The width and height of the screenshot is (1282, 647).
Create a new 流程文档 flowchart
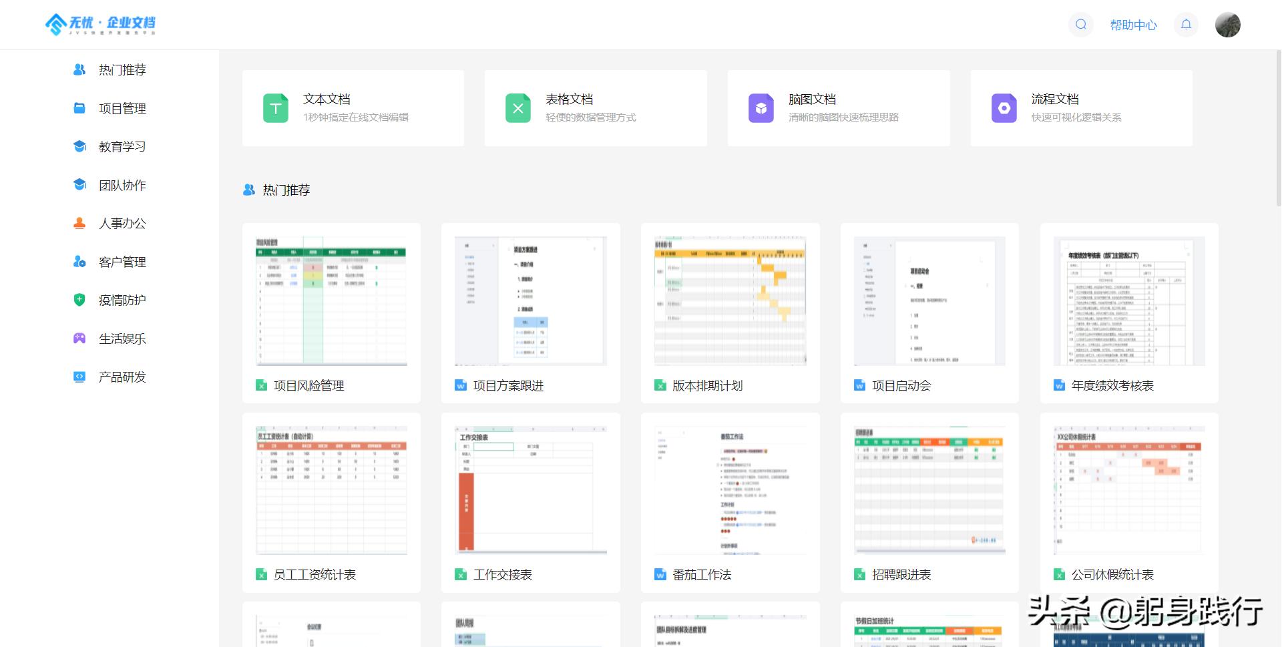click(1082, 108)
